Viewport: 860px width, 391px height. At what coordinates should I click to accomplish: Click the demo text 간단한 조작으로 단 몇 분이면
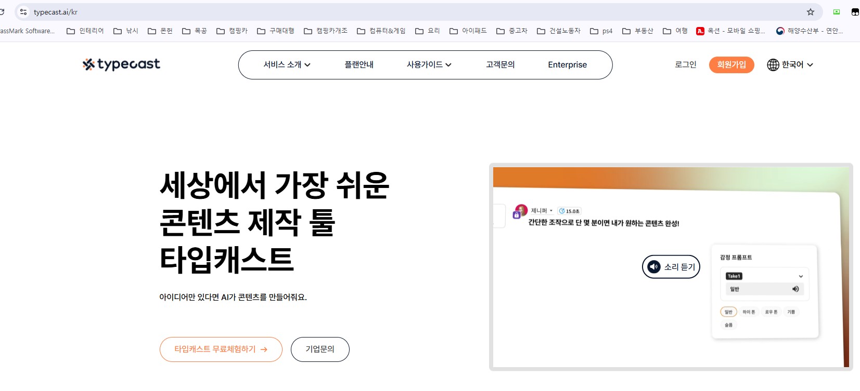click(x=604, y=223)
